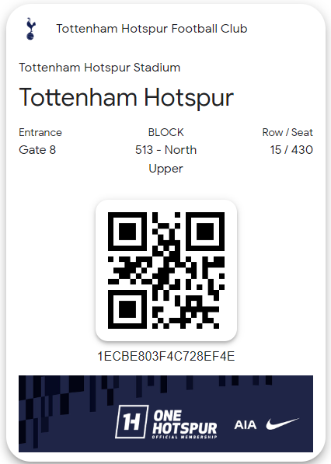The width and height of the screenshot is (331, 464).
Task: Click the 15 / 430 seat value
Action: [x=291, y=150]
